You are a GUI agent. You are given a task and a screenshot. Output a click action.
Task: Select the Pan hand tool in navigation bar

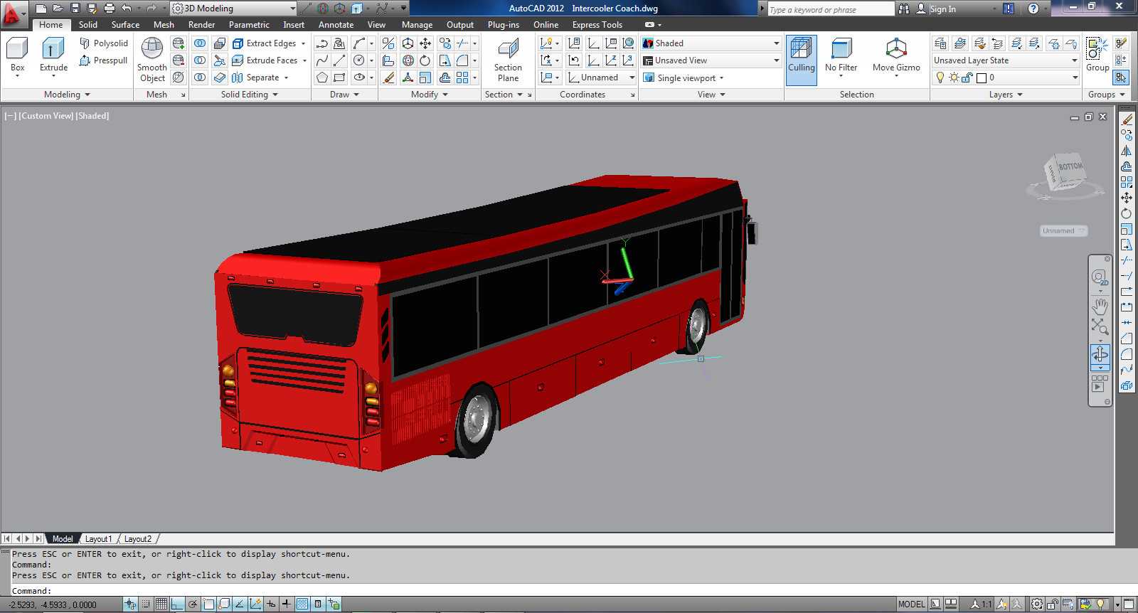pos(1100,306)
